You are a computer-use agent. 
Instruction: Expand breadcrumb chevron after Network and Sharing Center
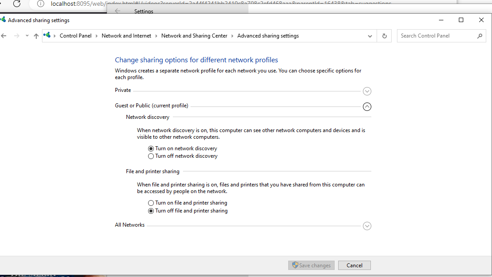(x=232, y=36)
